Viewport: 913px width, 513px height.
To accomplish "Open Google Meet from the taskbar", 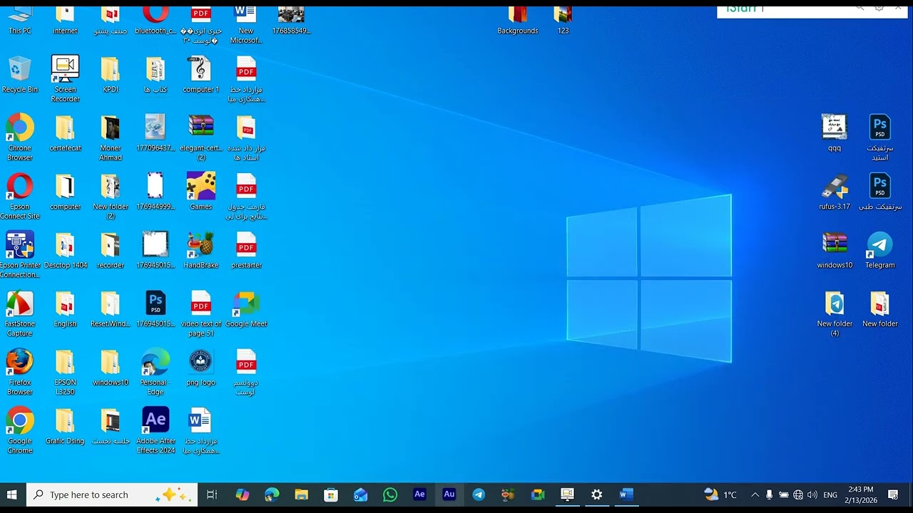I will 538,494.
